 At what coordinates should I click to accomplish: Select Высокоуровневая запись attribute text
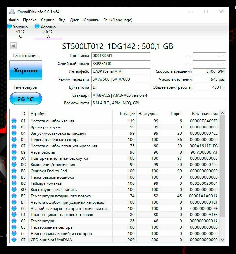click(54, 190)
